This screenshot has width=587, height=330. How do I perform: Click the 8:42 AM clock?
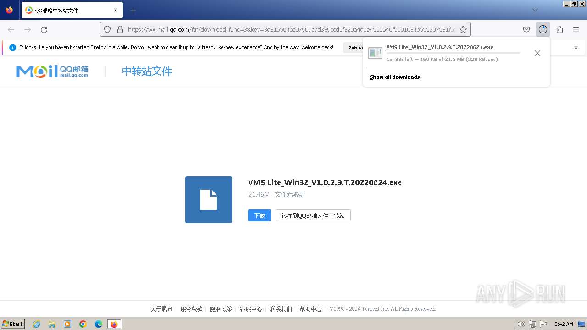coord(564,324)
